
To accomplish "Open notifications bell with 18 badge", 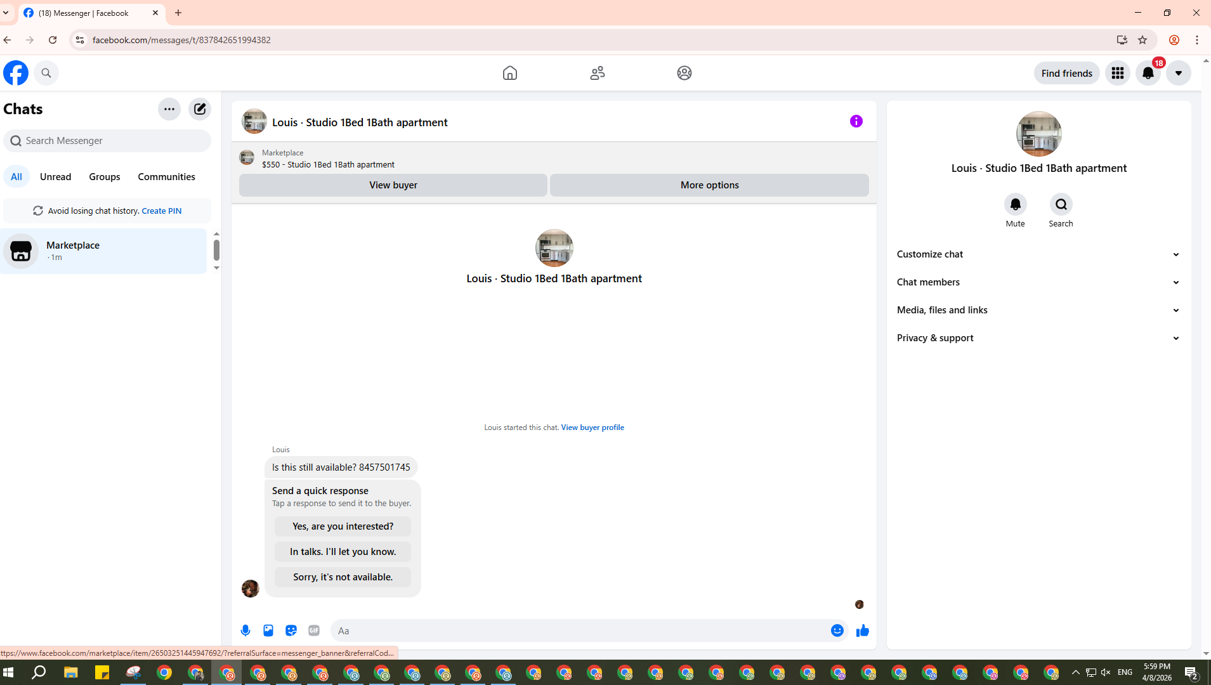I will tap(1148, 73).
